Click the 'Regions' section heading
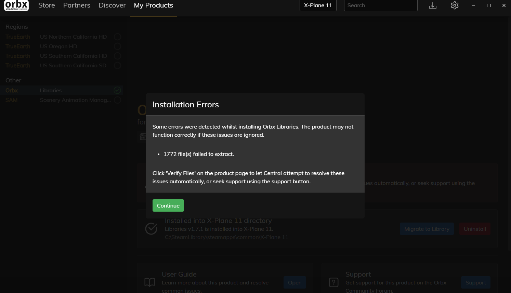 [x=17, y=27]
